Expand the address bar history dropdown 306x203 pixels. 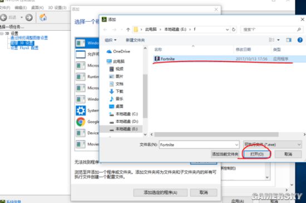click(x=227, y=30)
